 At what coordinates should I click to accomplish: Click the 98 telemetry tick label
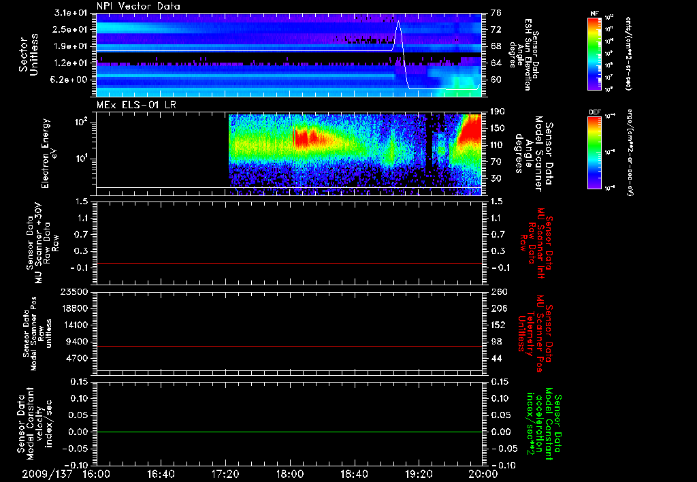(496, 342)
